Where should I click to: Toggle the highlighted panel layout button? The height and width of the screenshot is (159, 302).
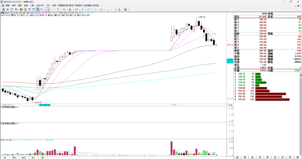[x=38, y=9]
